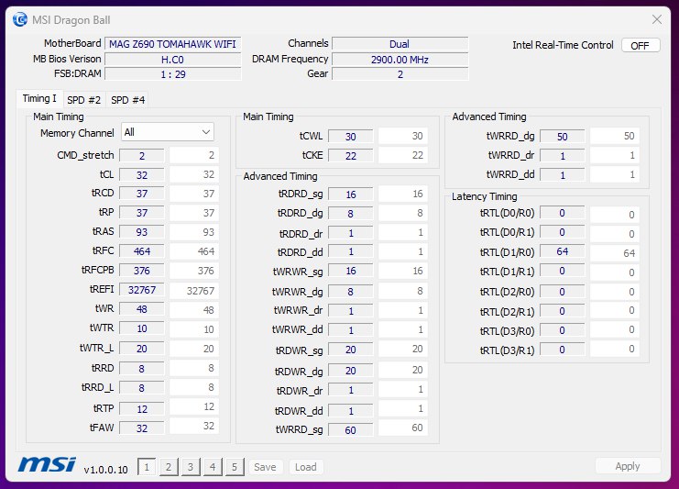Click the Save button
This screenshot has height=489, width=679.
[265, 467]
